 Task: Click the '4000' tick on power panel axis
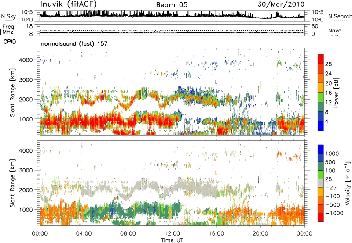coord(27,60)
